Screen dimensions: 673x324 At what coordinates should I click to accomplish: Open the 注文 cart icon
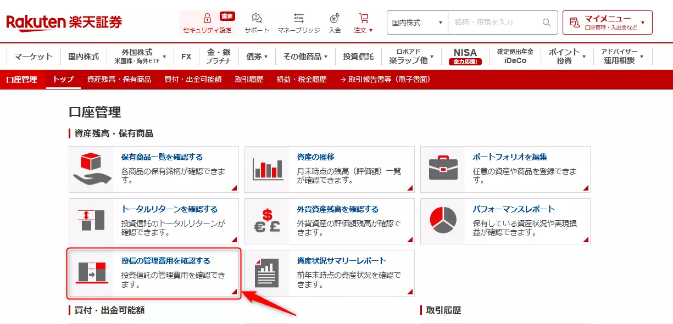363,18
